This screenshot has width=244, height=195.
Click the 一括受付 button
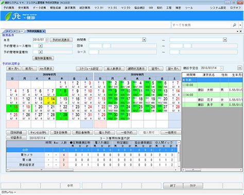pos(171,132)
